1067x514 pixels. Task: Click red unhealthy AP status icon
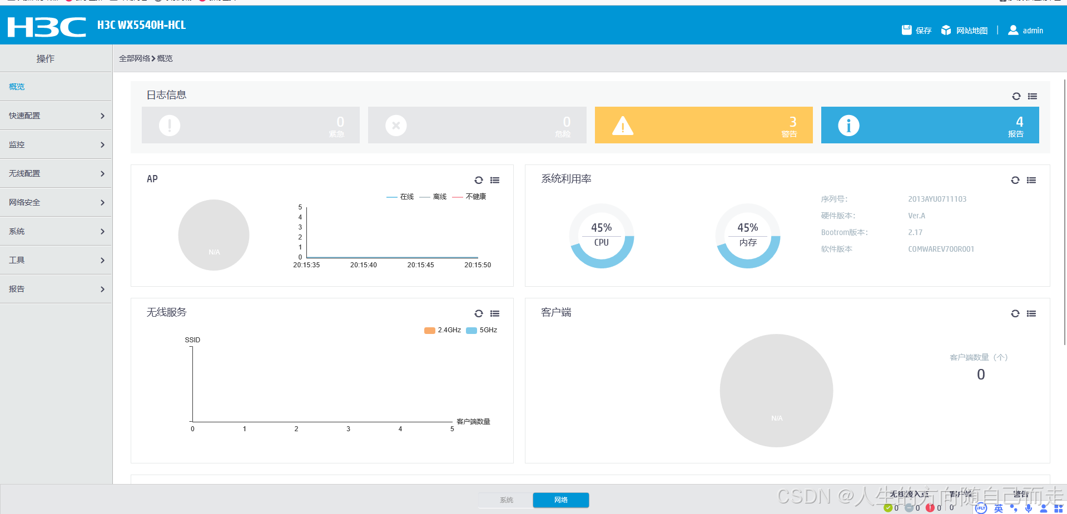tap(930, 508)
